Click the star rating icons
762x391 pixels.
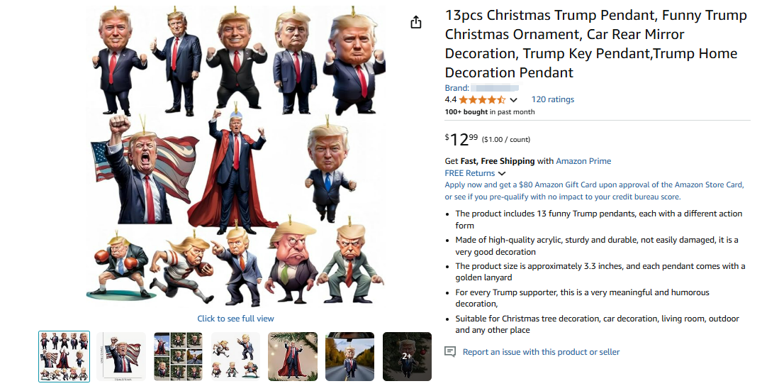click(x=481, y=99)
